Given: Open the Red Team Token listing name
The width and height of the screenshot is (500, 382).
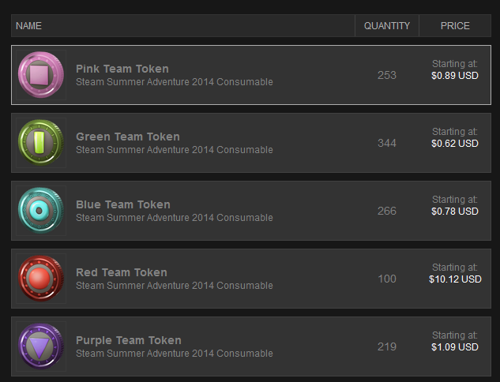Looking at the screenshot, I should point(121,272).
